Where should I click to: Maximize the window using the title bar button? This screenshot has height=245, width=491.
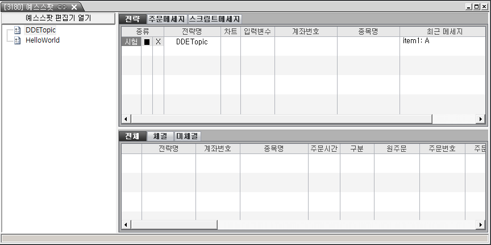[x=477, y=6]
